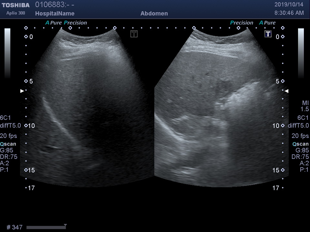Click the left 6C1 probe label
Screen dimensions: 310x232
point(5,118)
